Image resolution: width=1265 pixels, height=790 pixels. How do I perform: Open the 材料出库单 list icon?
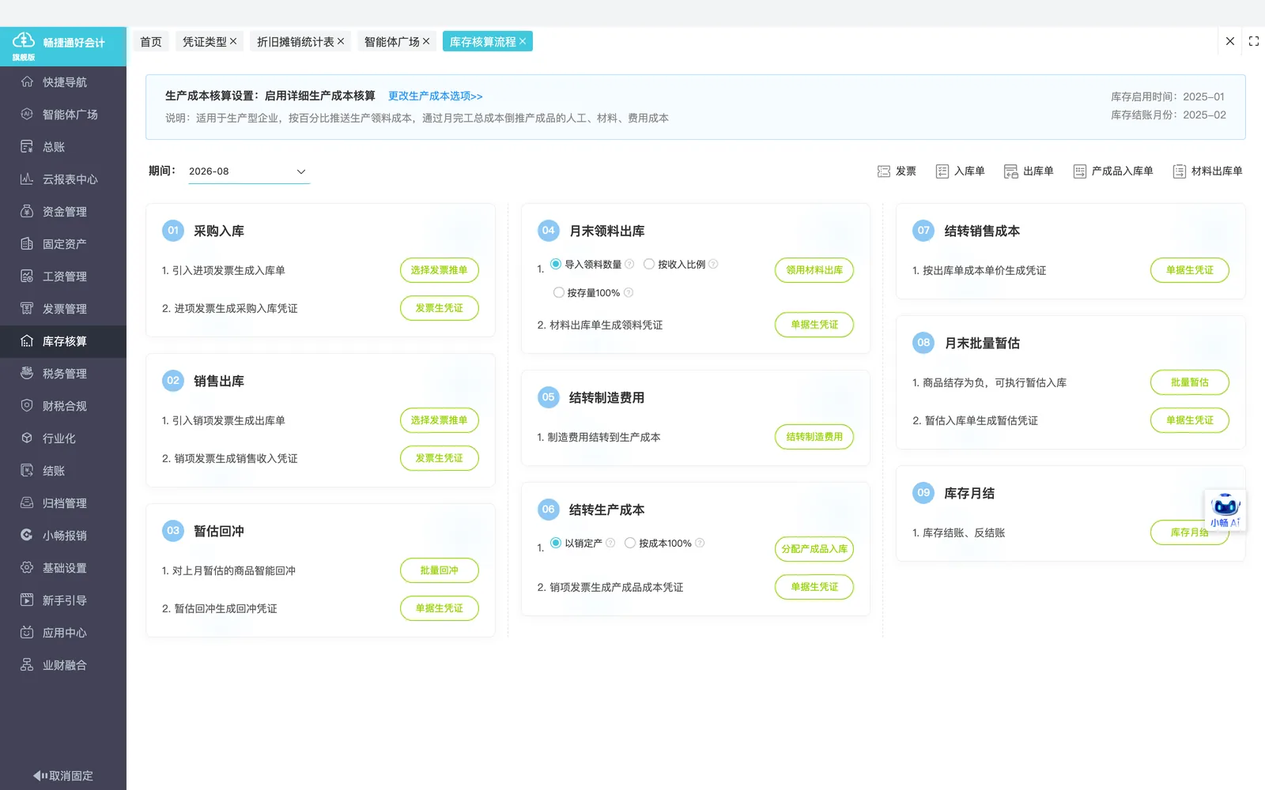(x=1180, y=171)
